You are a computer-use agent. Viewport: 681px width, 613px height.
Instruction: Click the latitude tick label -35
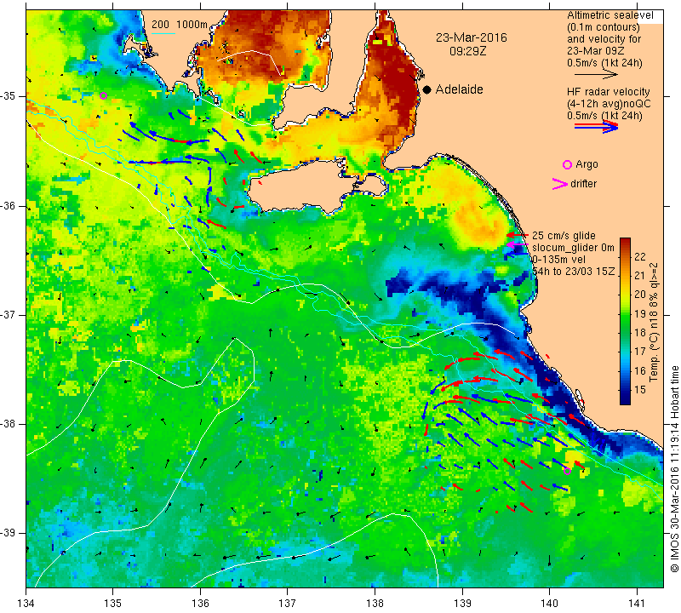(9, 96)
